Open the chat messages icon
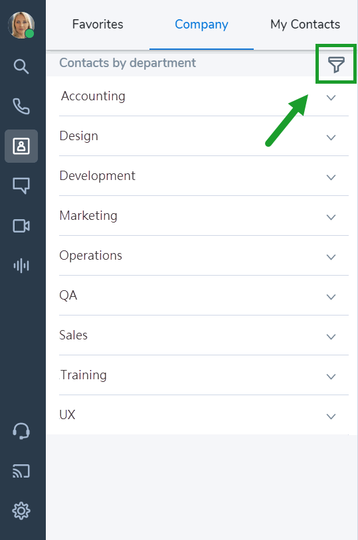This screenshot has height=540, width=358. (x=21, y=185)
